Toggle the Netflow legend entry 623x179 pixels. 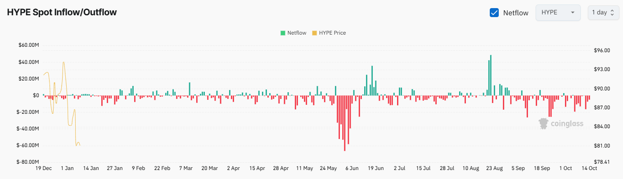point(293,33)
